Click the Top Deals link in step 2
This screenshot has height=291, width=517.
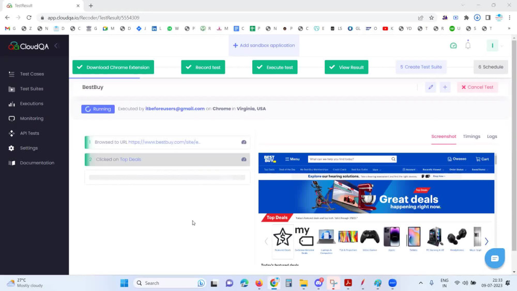coord(130,159)
